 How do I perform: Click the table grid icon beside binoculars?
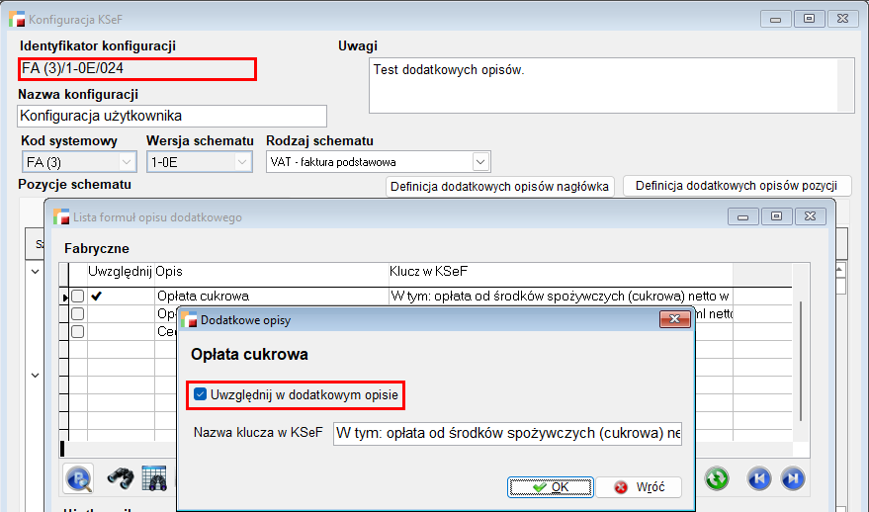(154, 478)
